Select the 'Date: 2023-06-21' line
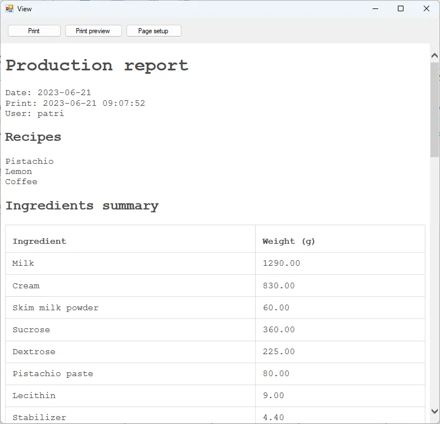Viewport: 440px width, 424px height. coord(48,92)
